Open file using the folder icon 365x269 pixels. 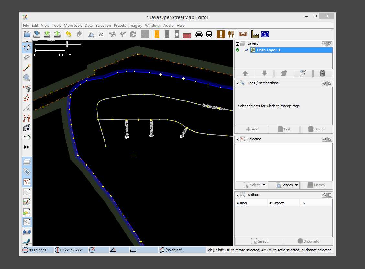(27, 34)
